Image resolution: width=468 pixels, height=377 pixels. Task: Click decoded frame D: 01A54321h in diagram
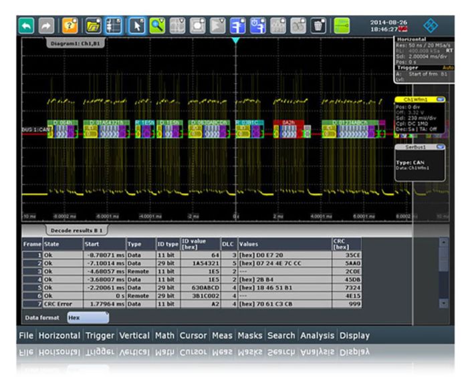106,122
